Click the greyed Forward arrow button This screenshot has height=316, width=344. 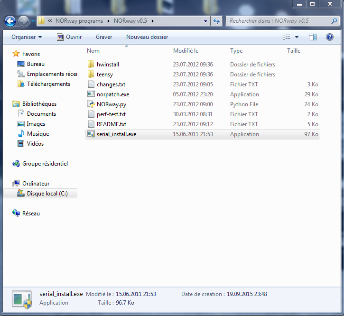pos(23,21)
